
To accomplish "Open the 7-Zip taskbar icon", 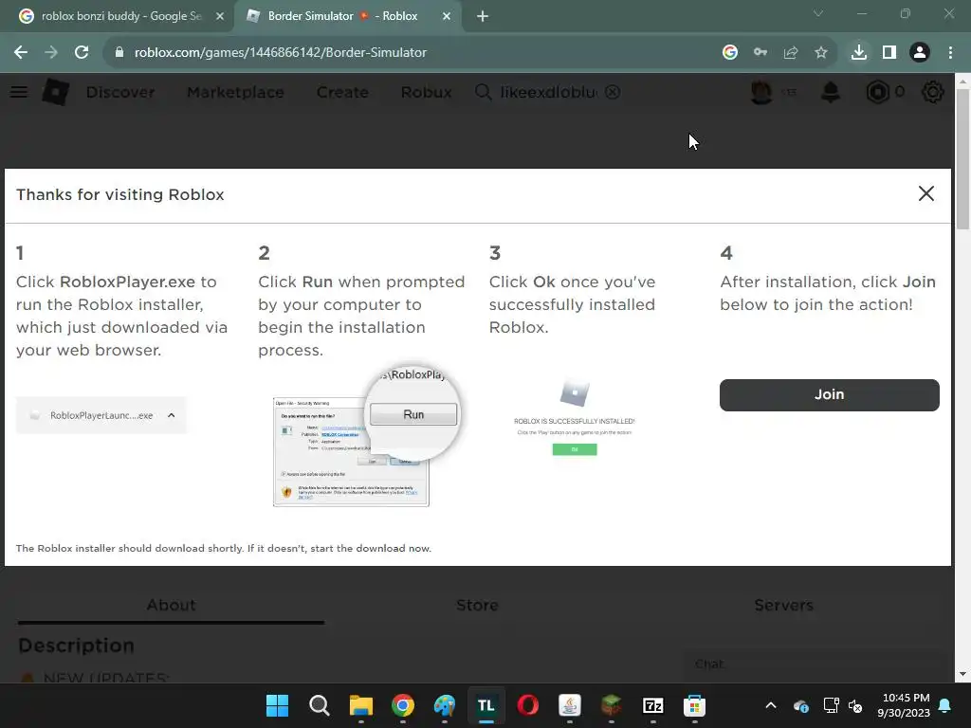I will pos(652,705).
